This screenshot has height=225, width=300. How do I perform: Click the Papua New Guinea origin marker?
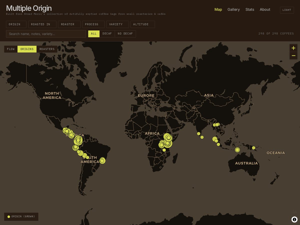pos(253,148)
